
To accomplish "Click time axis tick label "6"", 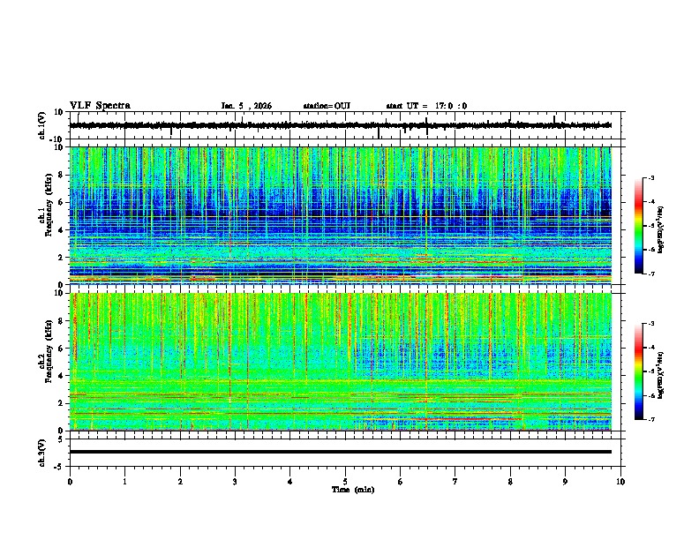I will tap(401, 482).
